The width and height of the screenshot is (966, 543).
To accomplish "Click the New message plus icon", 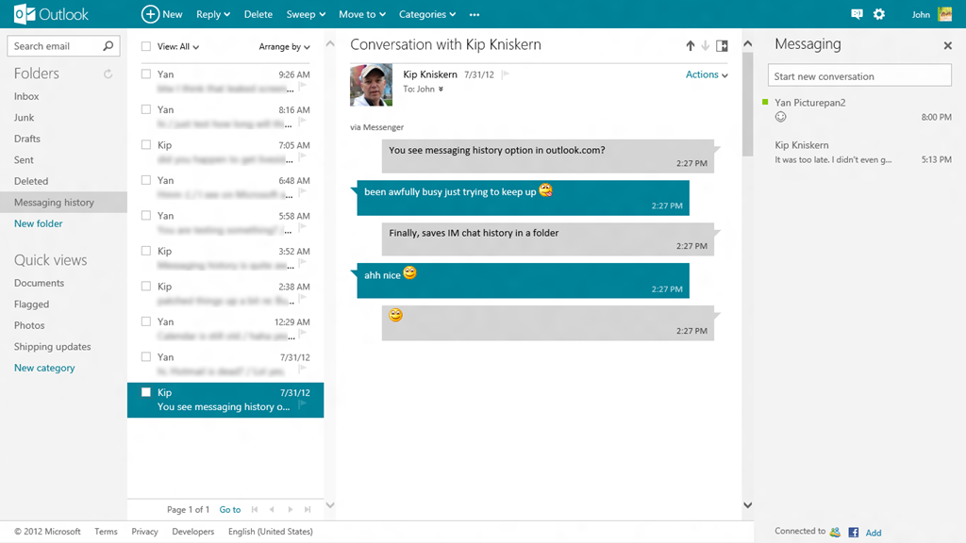I will (x=150, y=14).
